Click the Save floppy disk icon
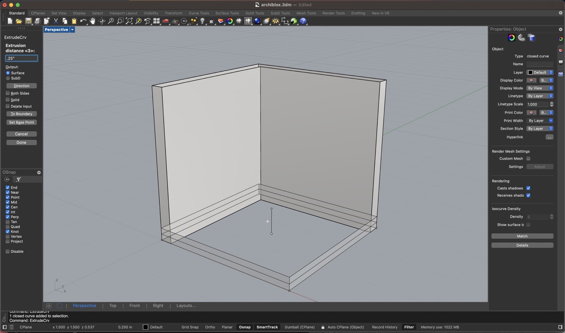This screenshot has width=565, height=333. point(28,21)
